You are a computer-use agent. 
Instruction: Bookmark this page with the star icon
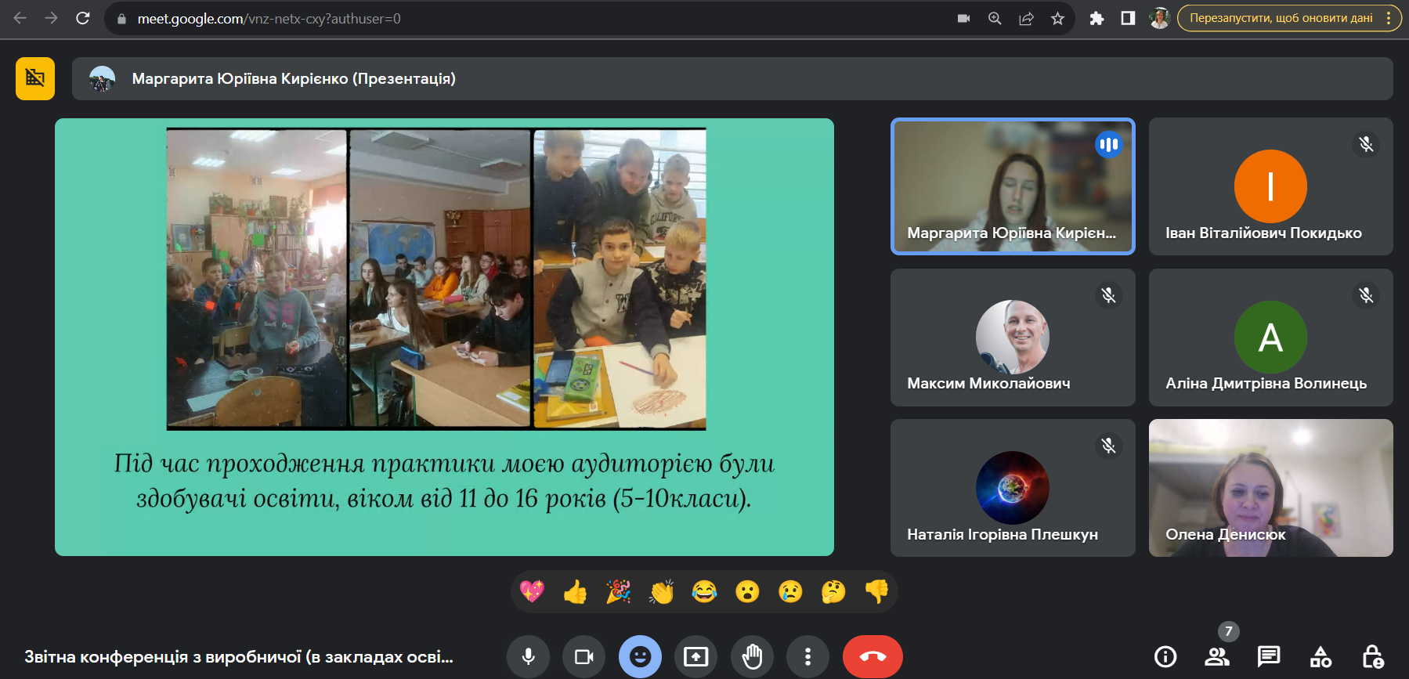(1057, 18)
